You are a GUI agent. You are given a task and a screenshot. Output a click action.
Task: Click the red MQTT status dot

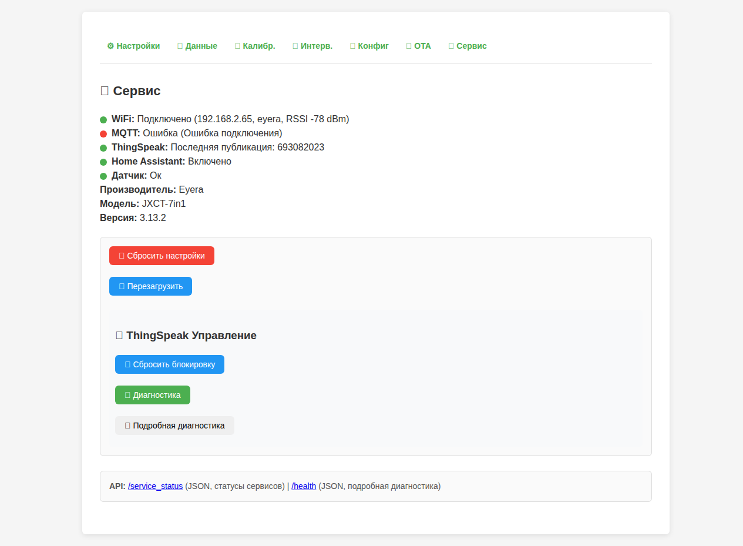pos(103,134)
